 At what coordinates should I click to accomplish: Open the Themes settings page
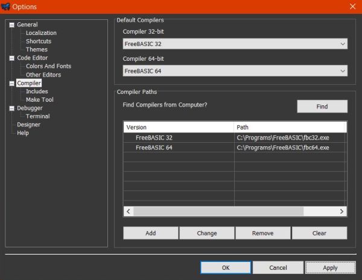37,49
